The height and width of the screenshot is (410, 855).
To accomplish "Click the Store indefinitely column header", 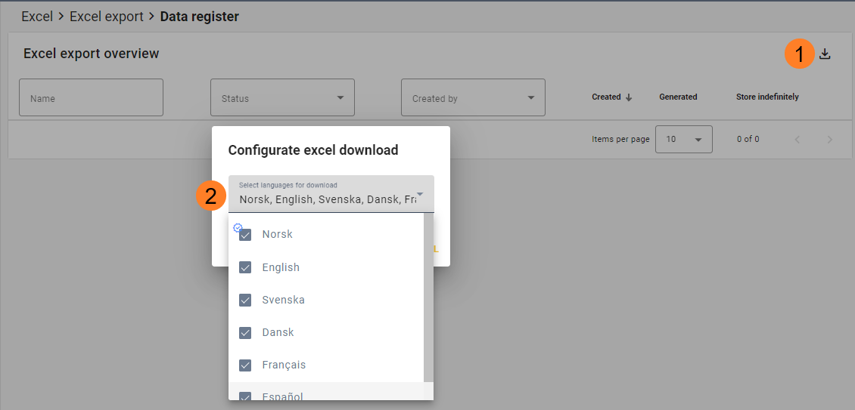I will pyautogui.click(x=767, y=97).
